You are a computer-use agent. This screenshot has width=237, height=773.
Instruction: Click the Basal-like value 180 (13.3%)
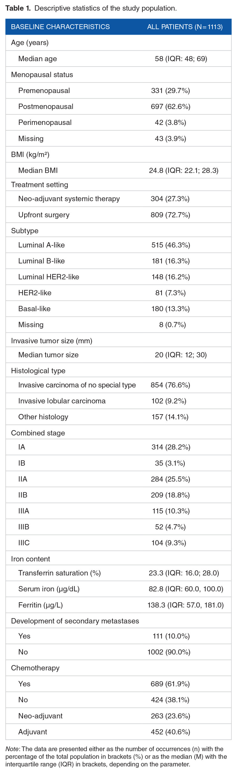[x=170, y=309]
